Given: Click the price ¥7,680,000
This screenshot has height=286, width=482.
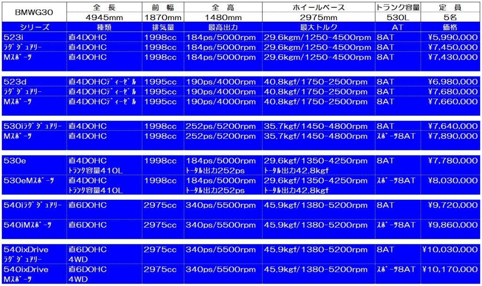Looking at the screenshot, I should [x=453, y=92].
